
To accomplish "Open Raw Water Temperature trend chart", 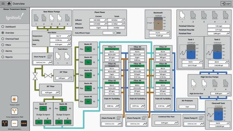I will click(69, 36).
